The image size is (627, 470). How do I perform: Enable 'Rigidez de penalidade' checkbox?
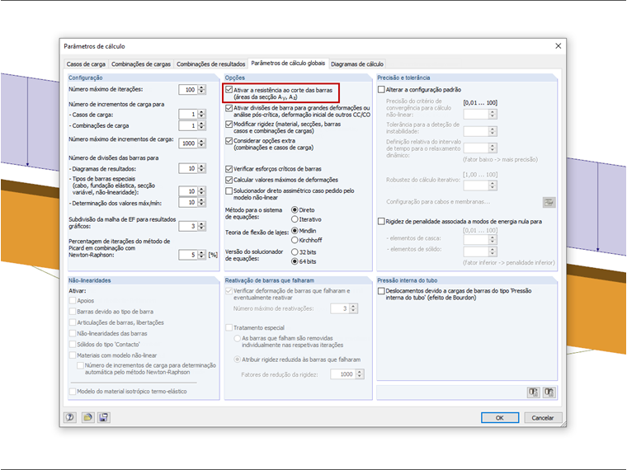tap(381, 221)
